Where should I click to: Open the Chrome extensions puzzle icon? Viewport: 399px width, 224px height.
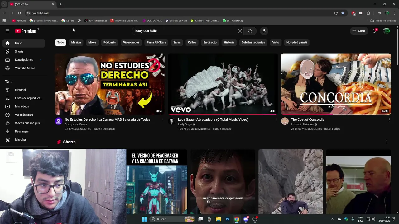368,13
